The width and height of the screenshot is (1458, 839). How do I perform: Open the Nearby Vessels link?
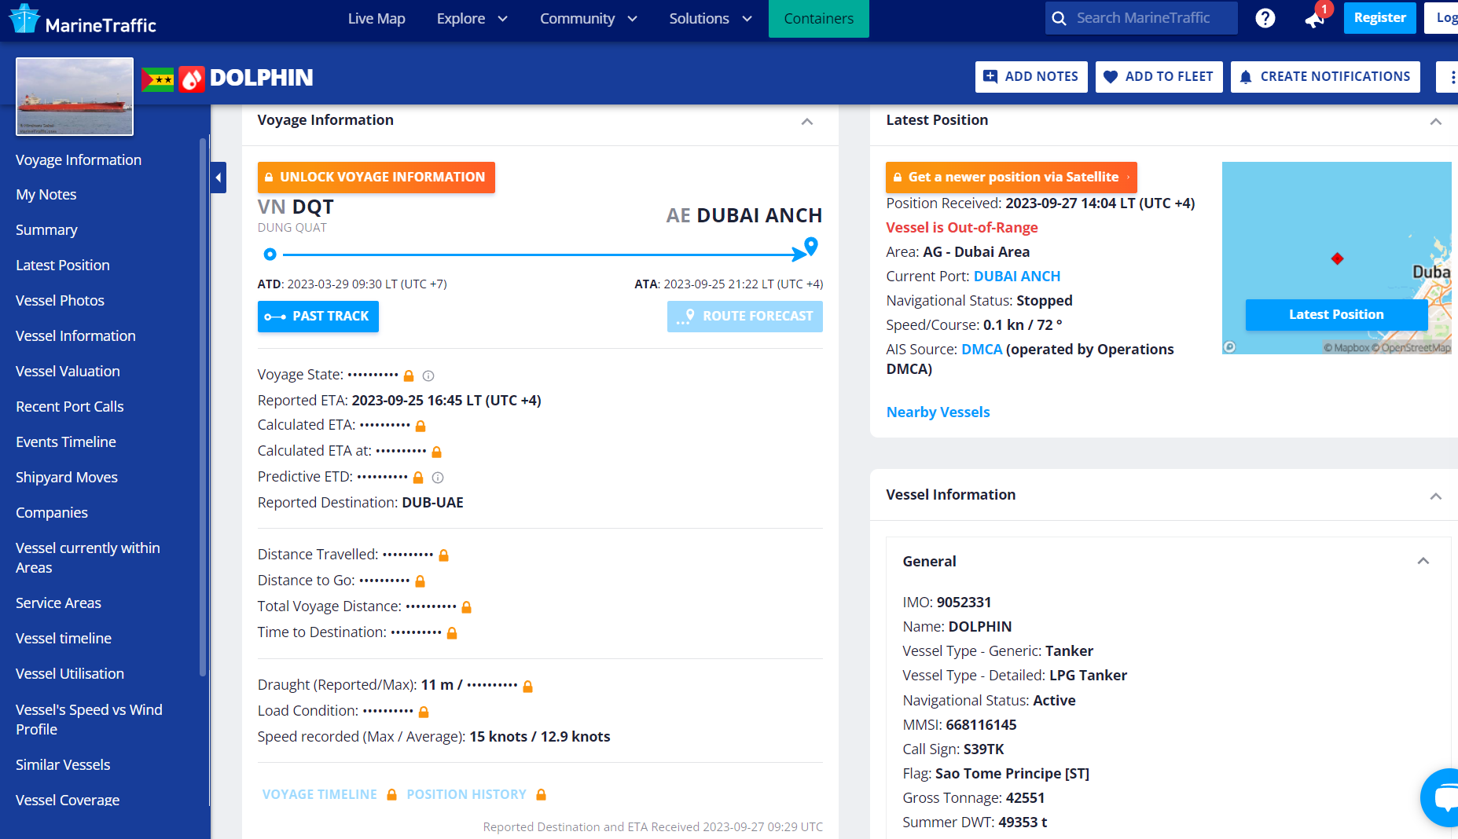(938, 412)
